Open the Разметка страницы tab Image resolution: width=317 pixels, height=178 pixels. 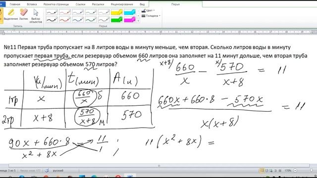(x=56, y=4)
